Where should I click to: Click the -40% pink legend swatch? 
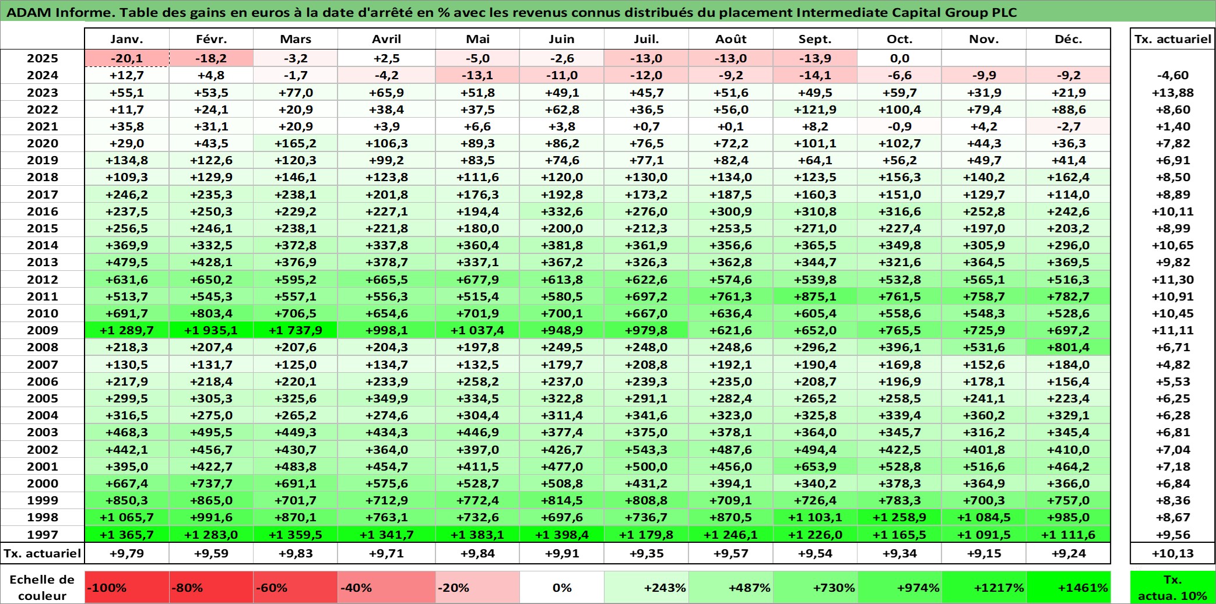point(386,587)
